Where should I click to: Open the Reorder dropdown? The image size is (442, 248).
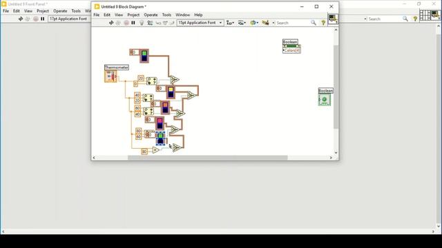[x=254, y=23]
